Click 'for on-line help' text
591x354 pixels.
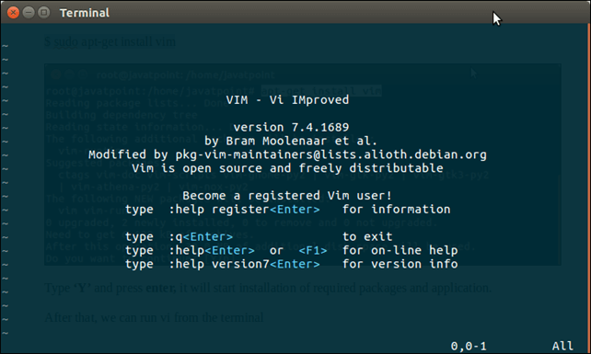[400, 250]
